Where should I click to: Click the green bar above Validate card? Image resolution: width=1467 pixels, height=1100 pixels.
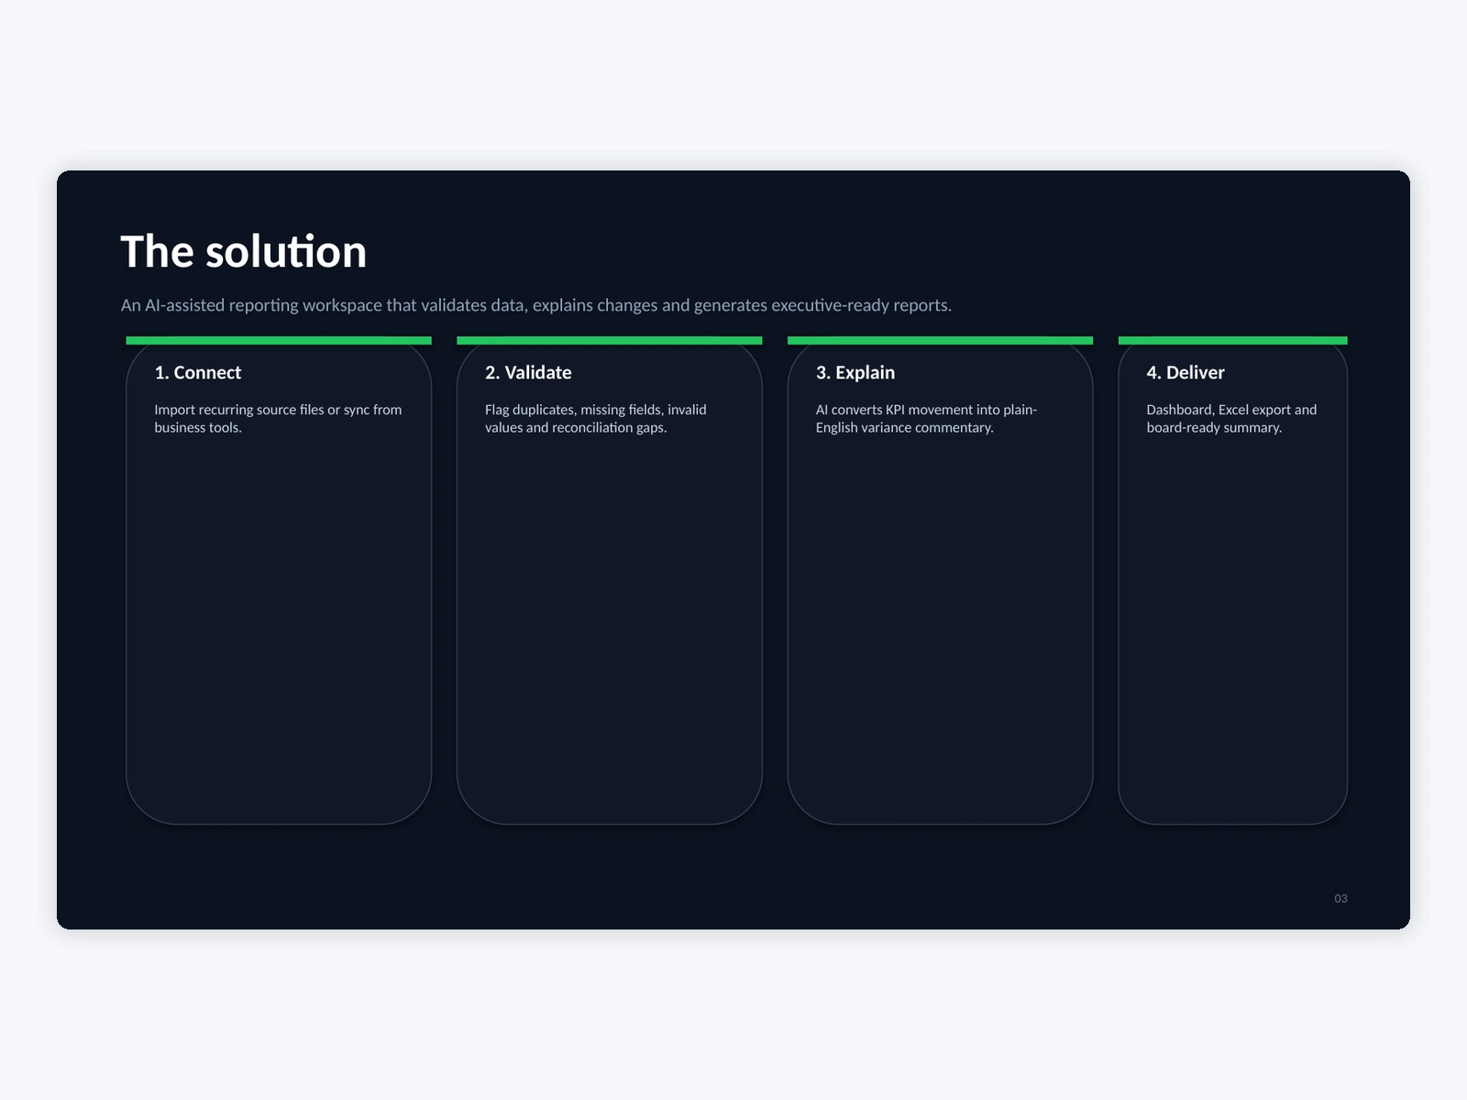(610, 340)
